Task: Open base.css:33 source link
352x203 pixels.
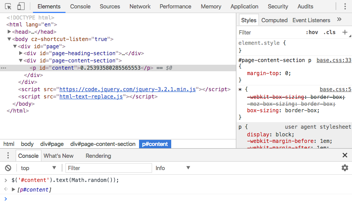Action: coord(334,60)
